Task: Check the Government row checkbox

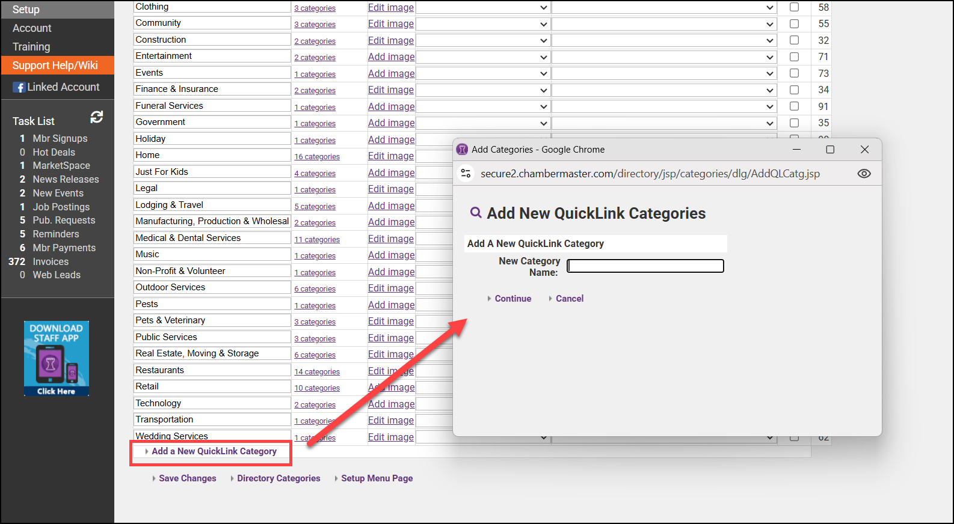Action: [x=794, y=123]
